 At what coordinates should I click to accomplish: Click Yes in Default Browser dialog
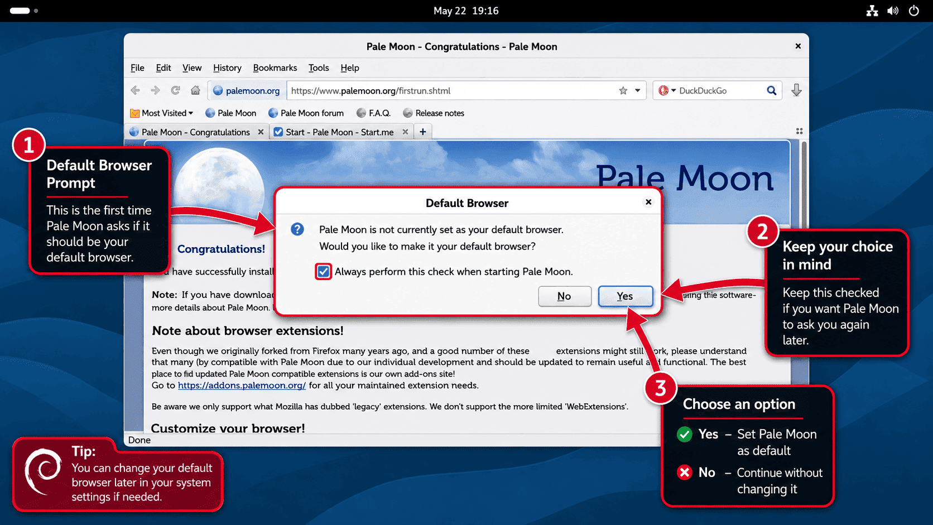[625, 296]
